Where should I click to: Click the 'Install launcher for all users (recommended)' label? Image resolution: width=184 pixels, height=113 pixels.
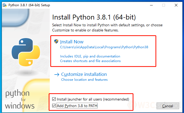95,99
